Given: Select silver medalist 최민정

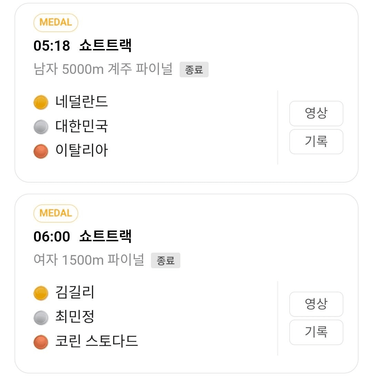Looking at the screenshot, I should pyautogui.click(x=75, y=317).
